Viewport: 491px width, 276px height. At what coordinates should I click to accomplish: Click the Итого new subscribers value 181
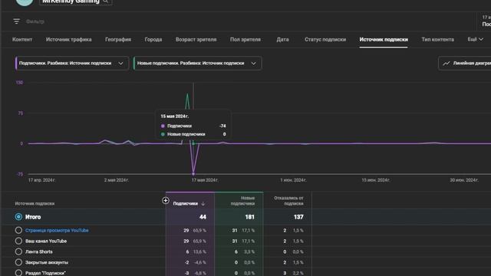click(x=249, y=217)
